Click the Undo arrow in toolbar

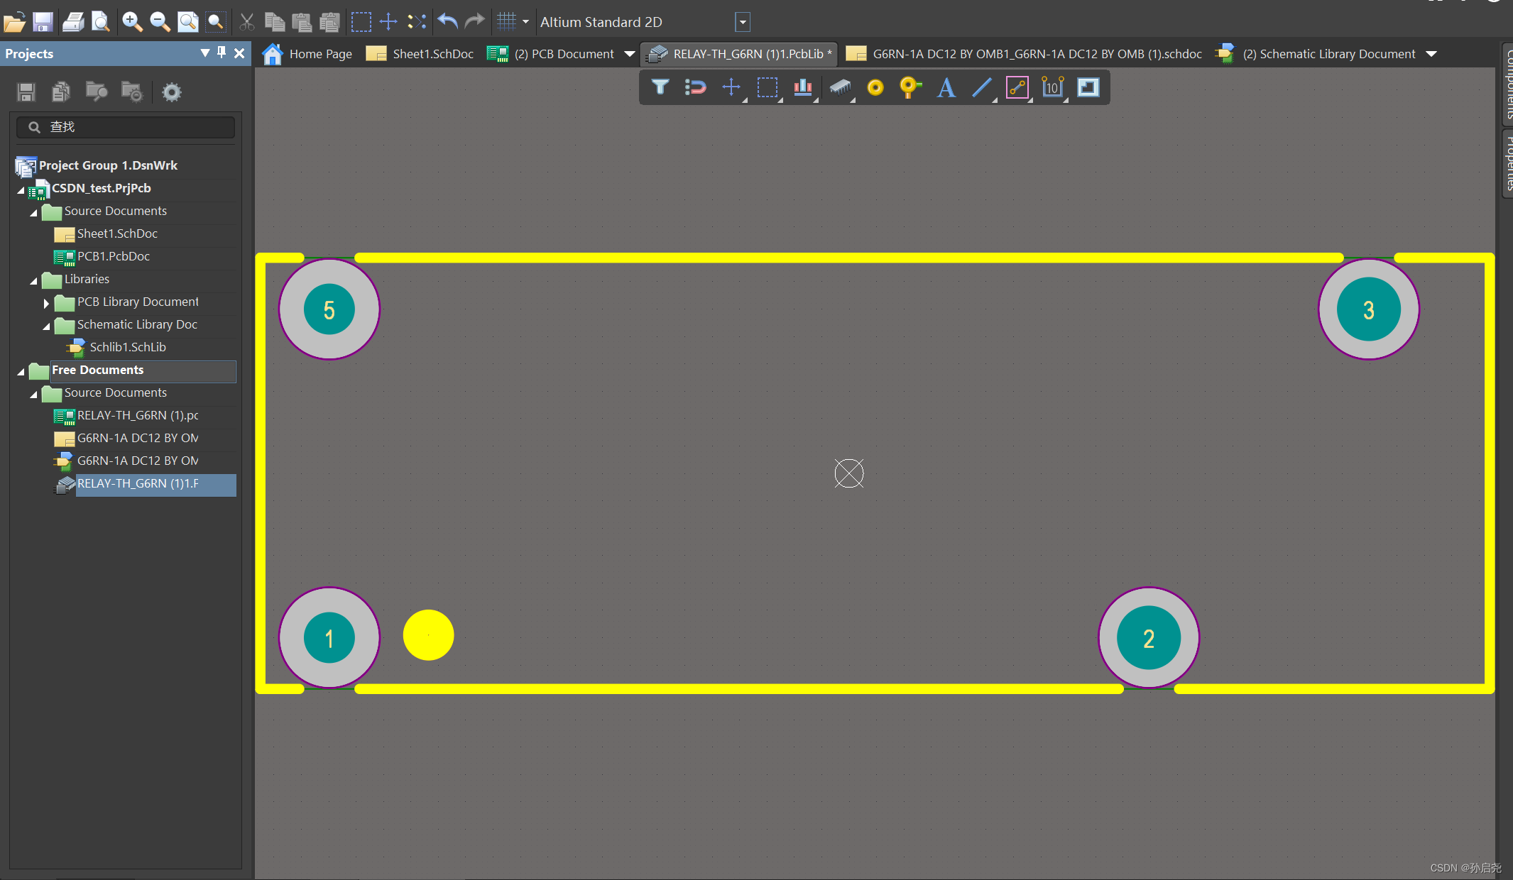click(x=447, y=21)
